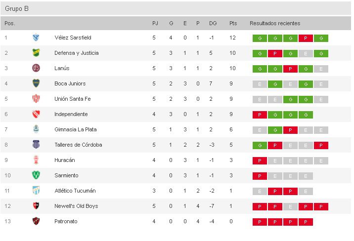Click the PJ column header

pos(155,23)
